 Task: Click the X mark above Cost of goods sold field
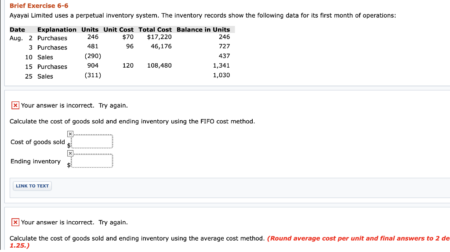tap(70, 134)
